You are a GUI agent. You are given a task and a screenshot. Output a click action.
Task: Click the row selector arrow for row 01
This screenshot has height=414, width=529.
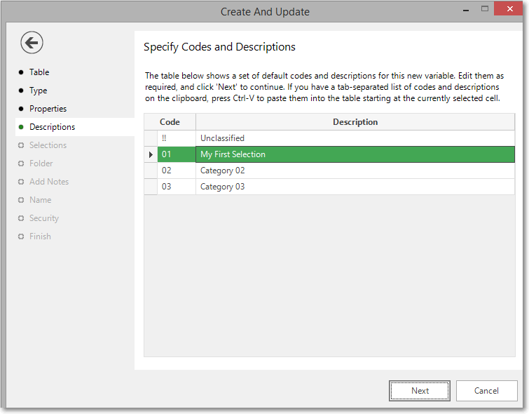[151, 154]
